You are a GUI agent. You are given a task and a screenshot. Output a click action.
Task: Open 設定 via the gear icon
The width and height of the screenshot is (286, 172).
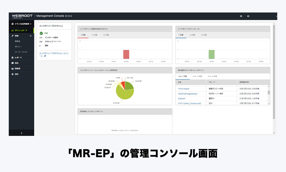12,74
